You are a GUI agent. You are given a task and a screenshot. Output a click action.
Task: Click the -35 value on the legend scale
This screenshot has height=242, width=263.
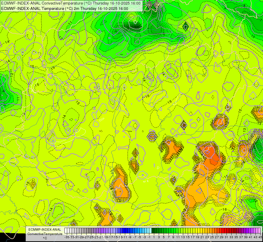coord(67,237)
